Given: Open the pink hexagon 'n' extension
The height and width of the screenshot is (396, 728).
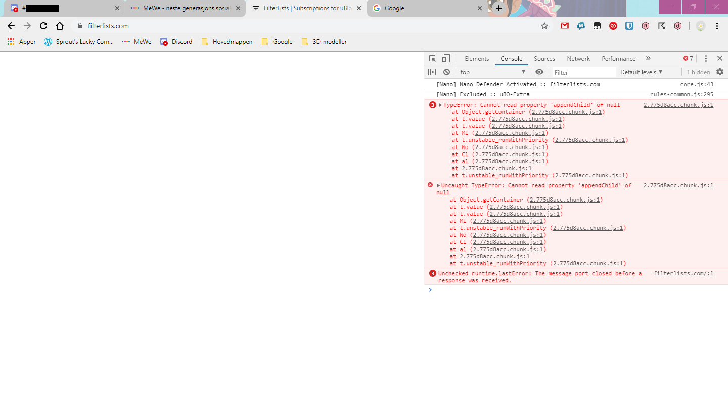Looking at the screenshot, I should tap(646, 26).
